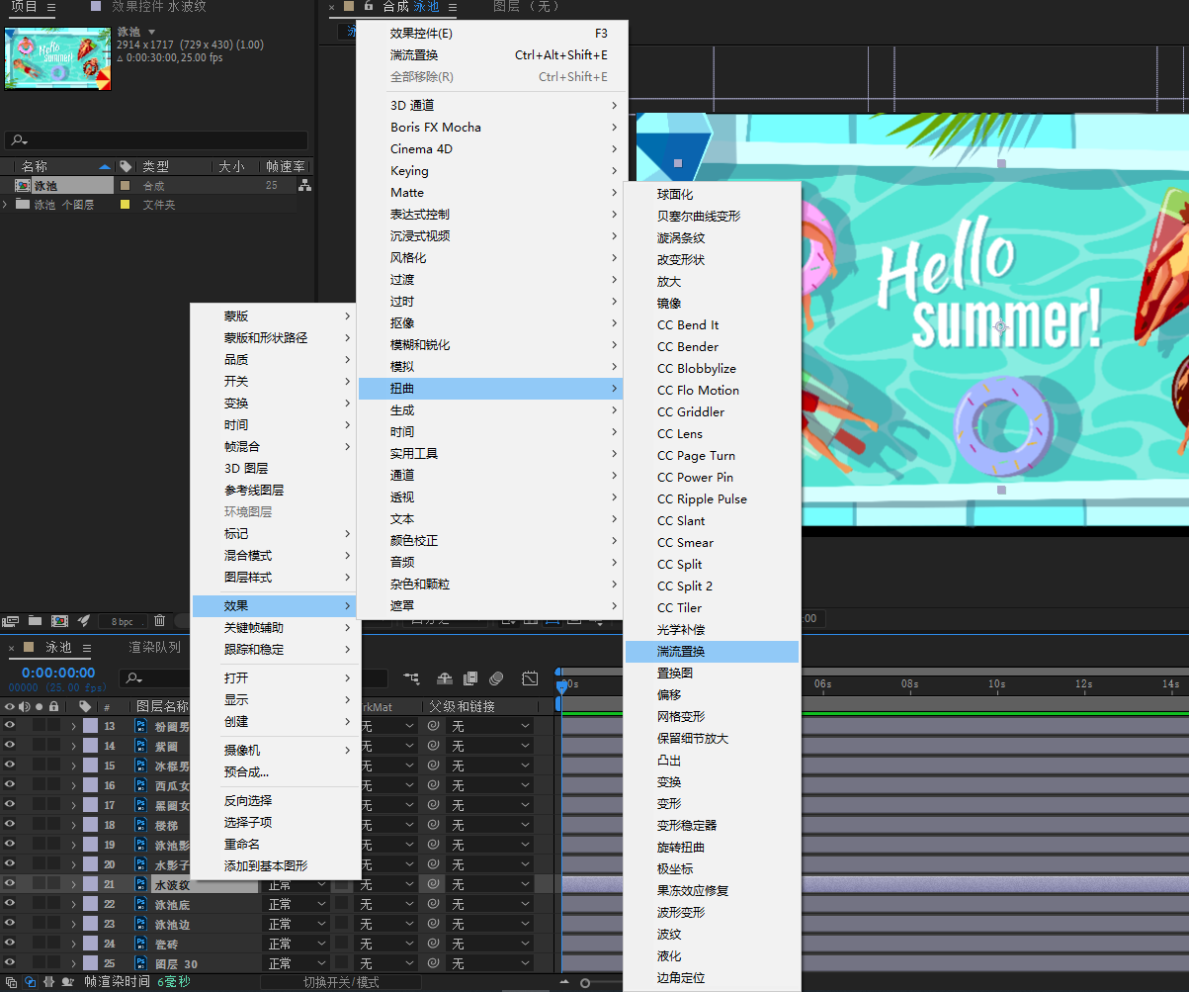The width and height of the screenshot is (1189, 992).
Task: Hide the 水波纹 layer 21 eye toggle
Action: tap(10, 884)
